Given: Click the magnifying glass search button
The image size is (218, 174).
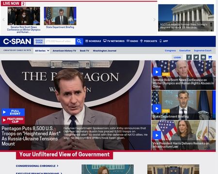Looking at the screenshot, I should coord(79,42).
